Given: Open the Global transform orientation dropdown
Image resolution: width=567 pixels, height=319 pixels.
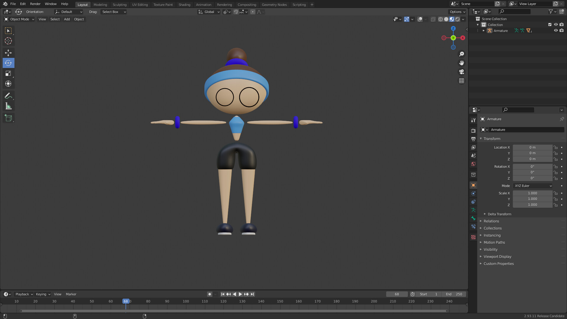Looking at the screenshot, I should pyautogui.click(x=209, y=12).
